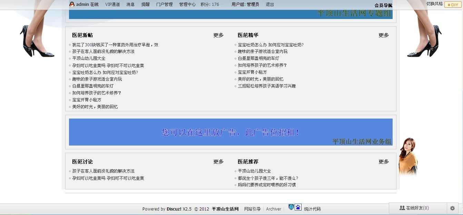
Task: Click the Baidu paw icon in footer
Action: click(297, 207)
